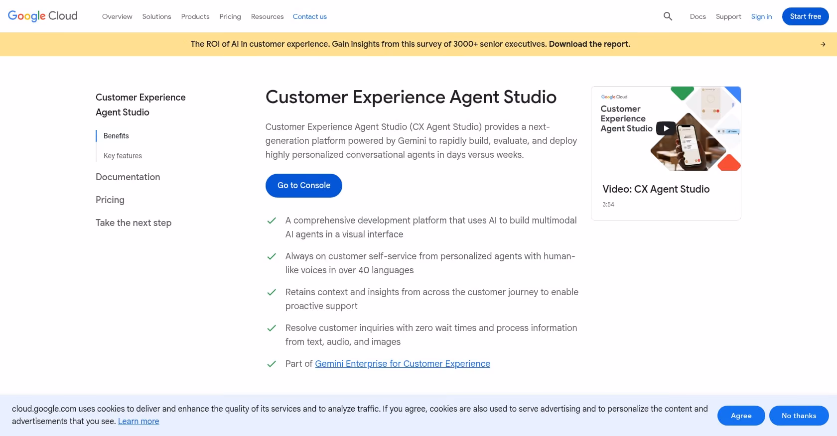The image size is (837, 436).
Task: Click Learn more in cookie notice
Action: pyautogui.click(x=139, y=421)
